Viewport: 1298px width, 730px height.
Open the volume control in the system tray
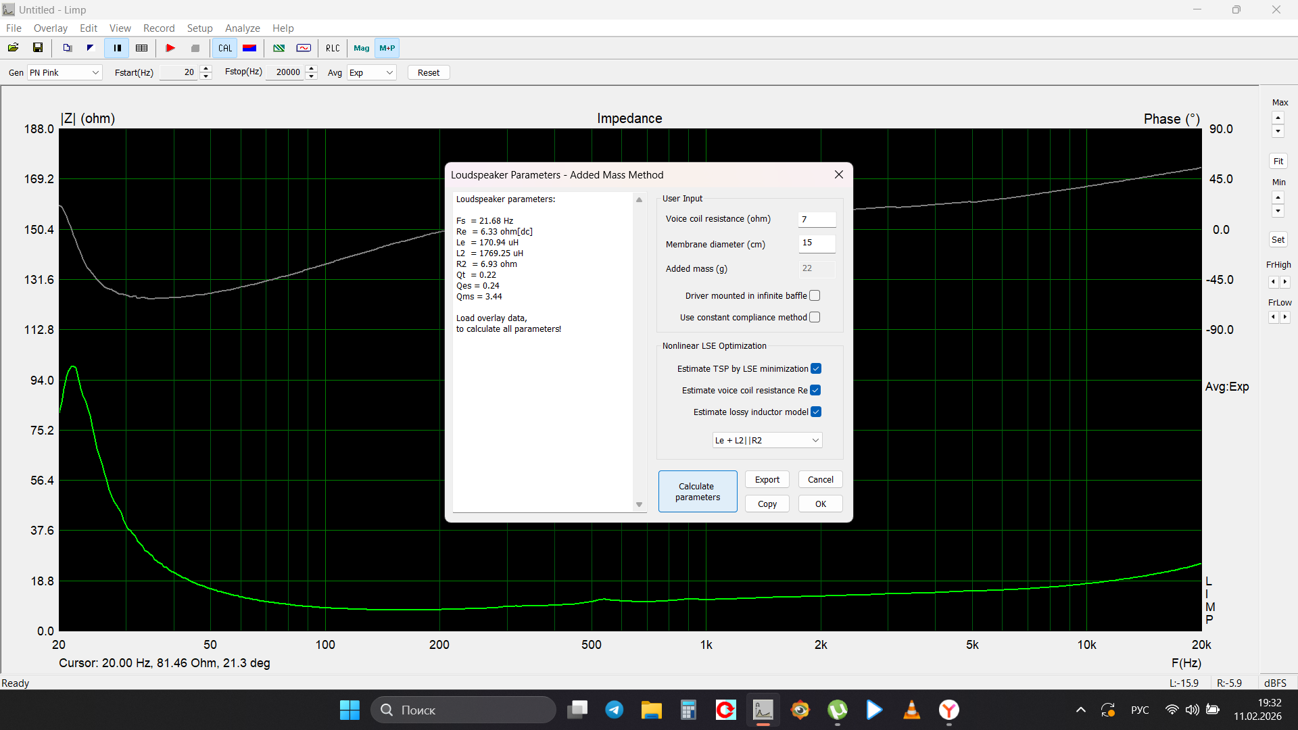[1192, 710]
